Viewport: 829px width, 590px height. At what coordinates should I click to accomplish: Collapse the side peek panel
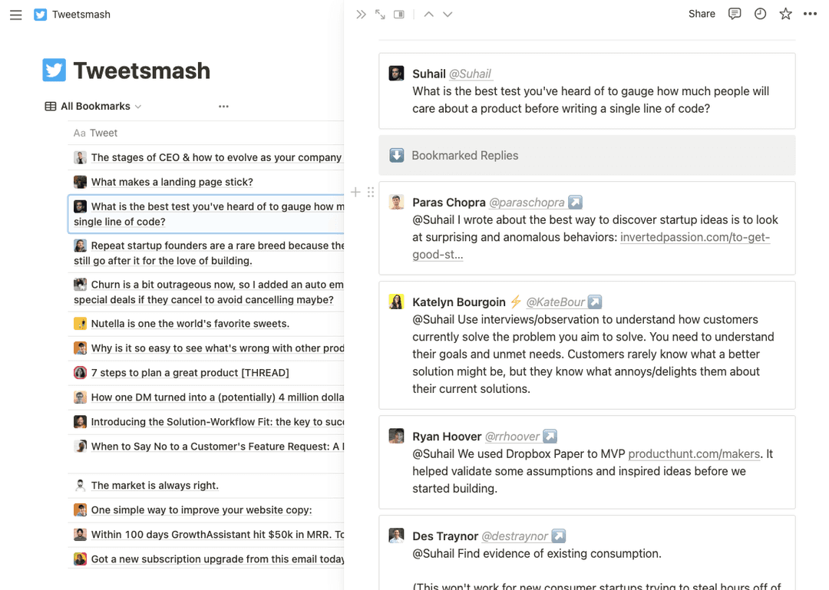[361, 13]
